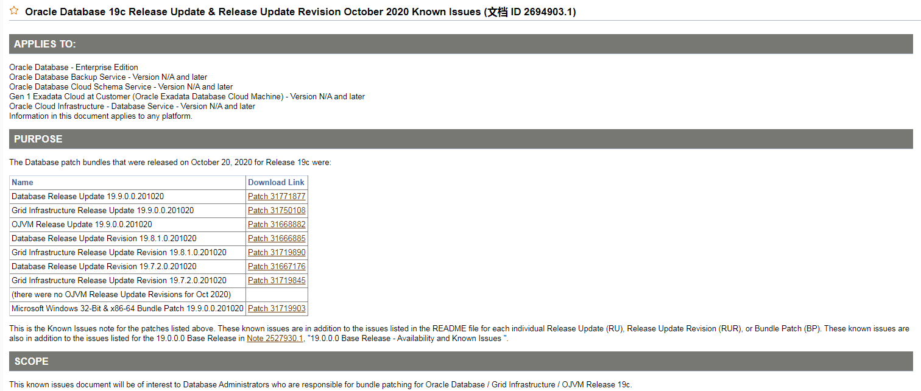Open Patch 31667176 download link

277,266
